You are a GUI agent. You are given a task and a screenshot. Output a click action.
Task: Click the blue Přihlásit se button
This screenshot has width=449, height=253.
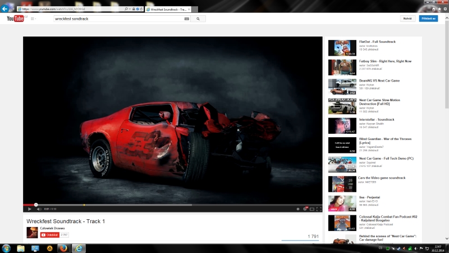point(428,19)
